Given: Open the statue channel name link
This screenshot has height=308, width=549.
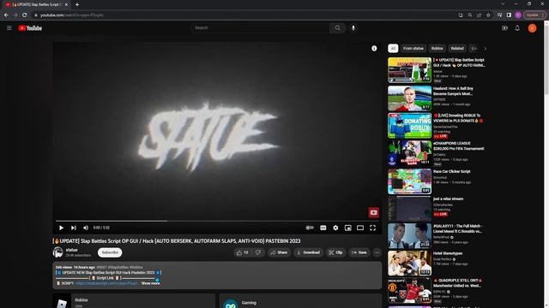Looking at the screenshot, I should point(71,250).
